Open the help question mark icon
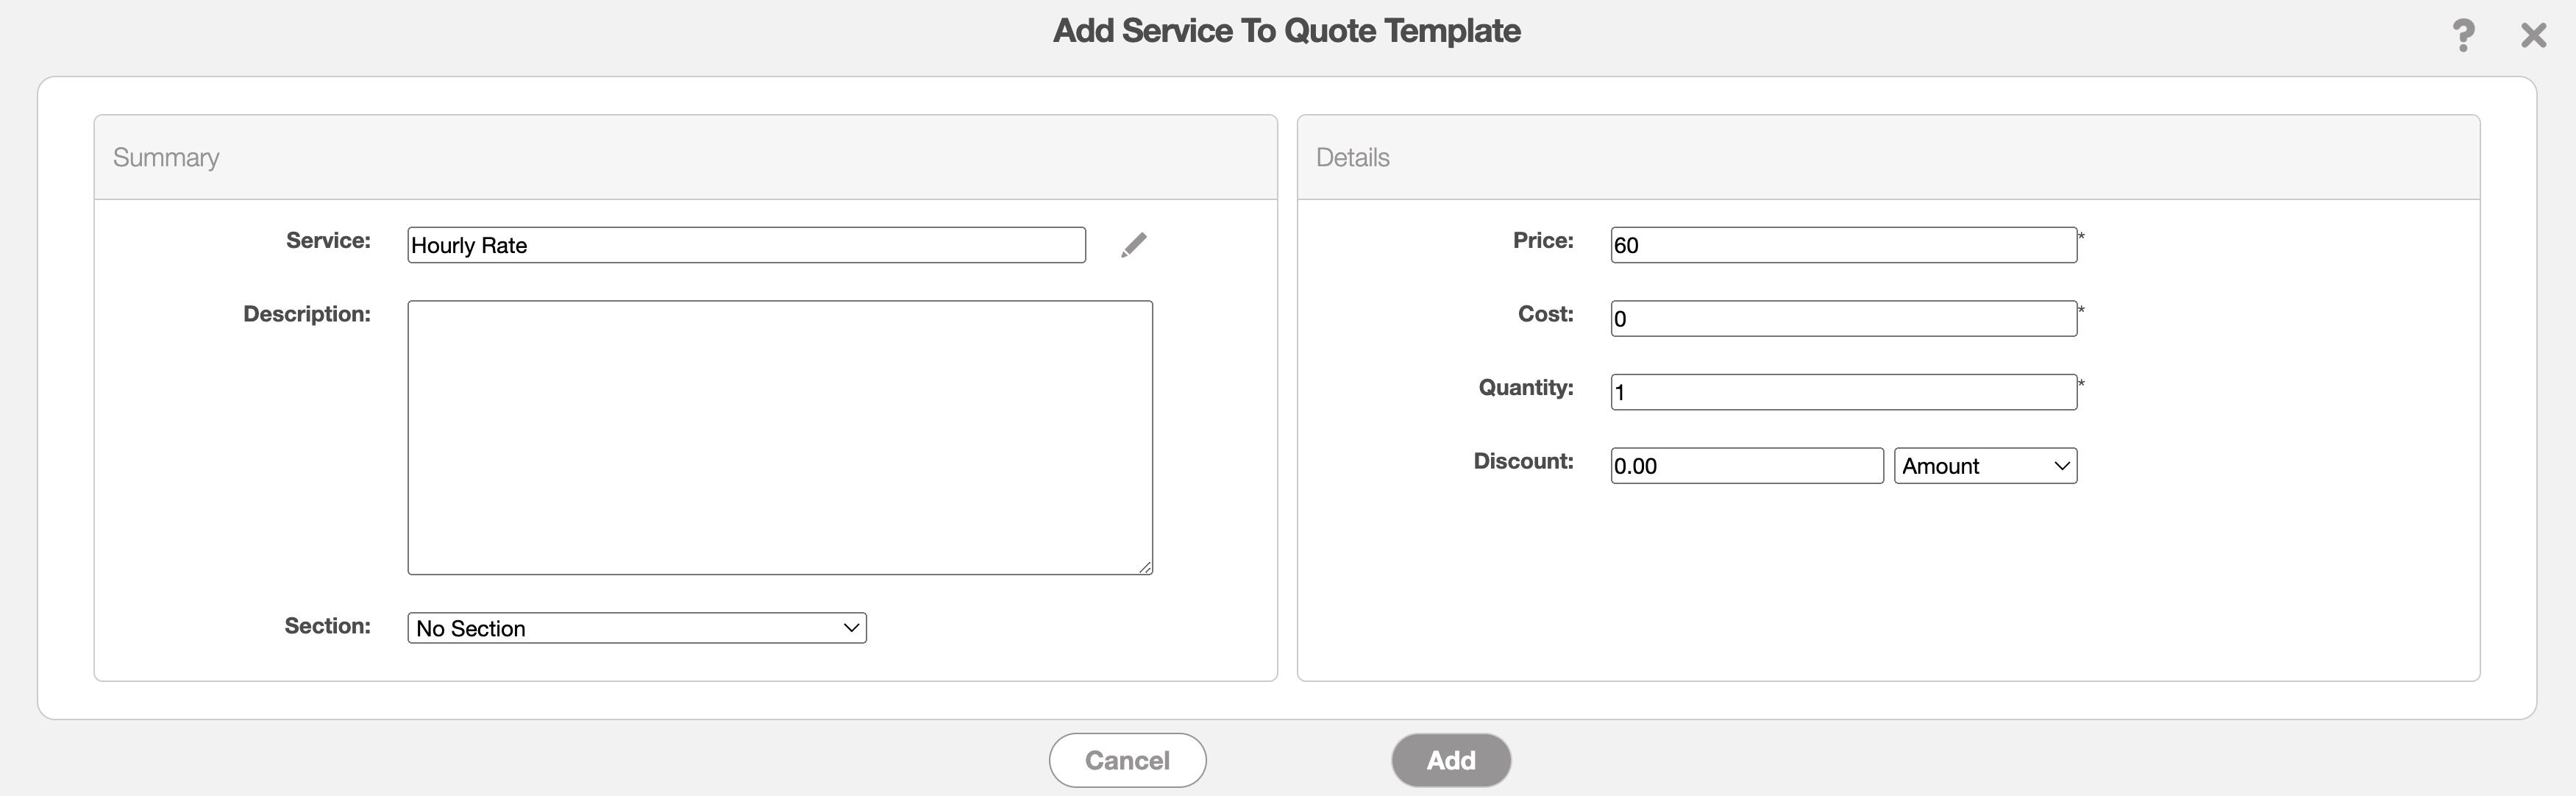2576x796 pixels. click(2463, 35)
